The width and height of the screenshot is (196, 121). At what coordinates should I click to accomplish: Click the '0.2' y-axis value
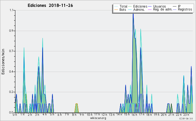[11, 92]
